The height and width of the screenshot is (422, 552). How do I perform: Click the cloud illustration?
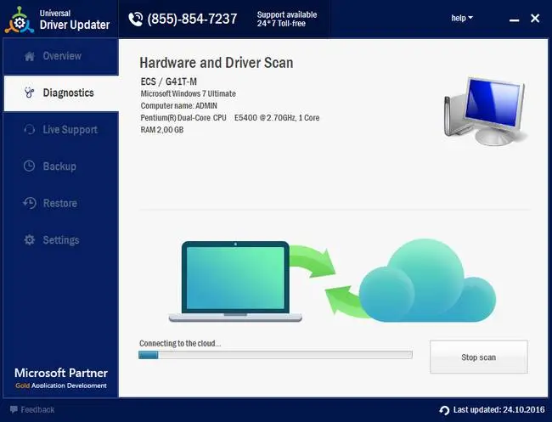click(x=427, y=280)
